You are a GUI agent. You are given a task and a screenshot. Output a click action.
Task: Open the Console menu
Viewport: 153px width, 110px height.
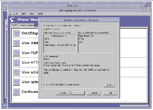(13, 14)
